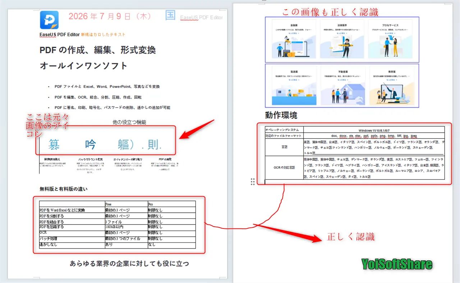460x283 pixels.
Task: Click もっと知る under プロなサービス
Action: 390,33
